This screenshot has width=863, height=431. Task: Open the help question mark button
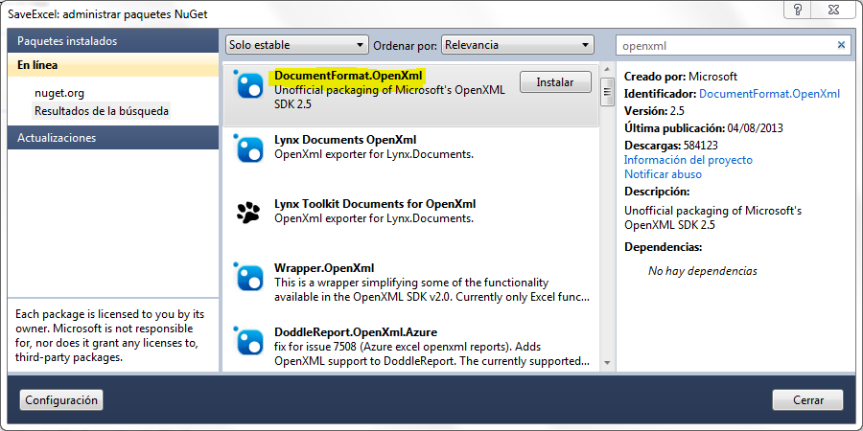[798, 10]
